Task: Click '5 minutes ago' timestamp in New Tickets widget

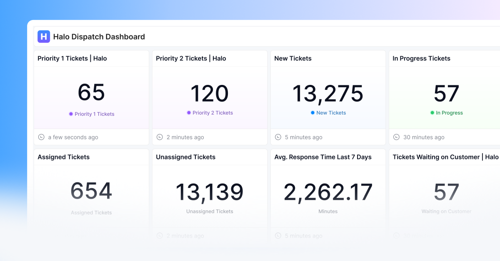Action: click(x=304, y=137)
